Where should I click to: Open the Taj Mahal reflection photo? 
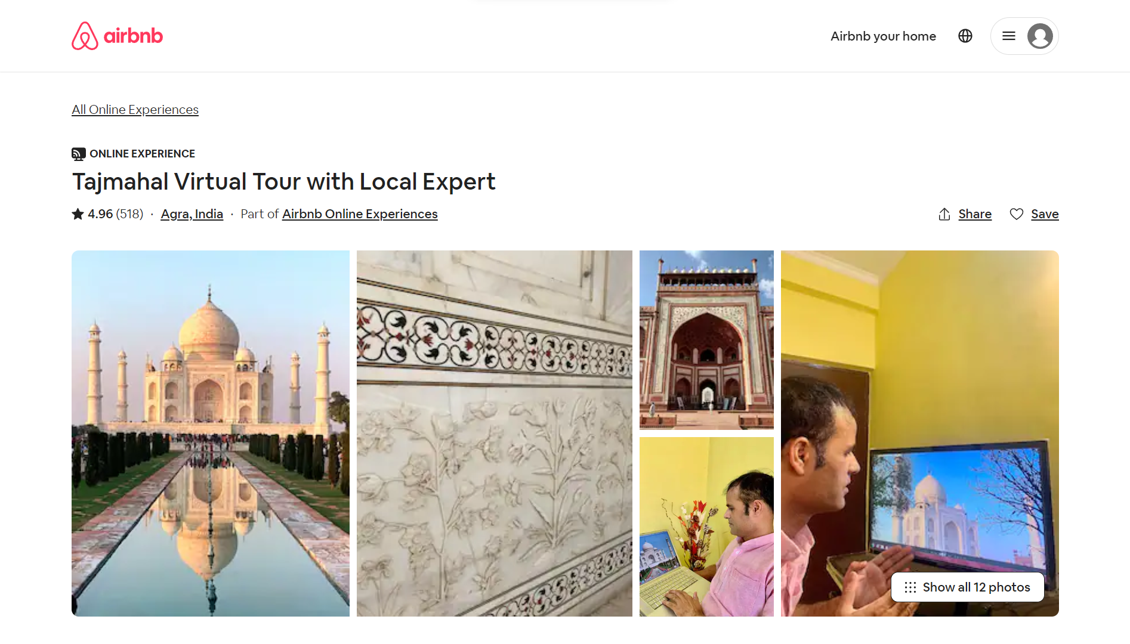pos(211,434)
